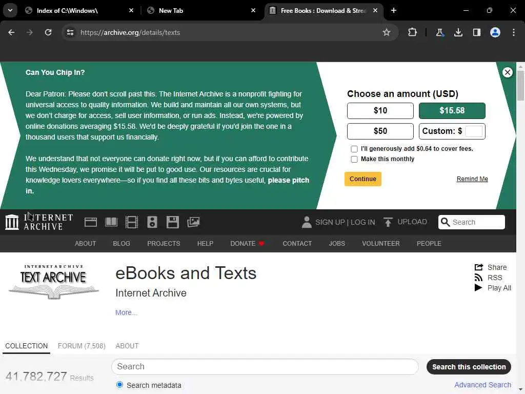The height and width of the screenshot is (394, 525).
Task: Click the UPLOAD link text
Action: point(412,222)
